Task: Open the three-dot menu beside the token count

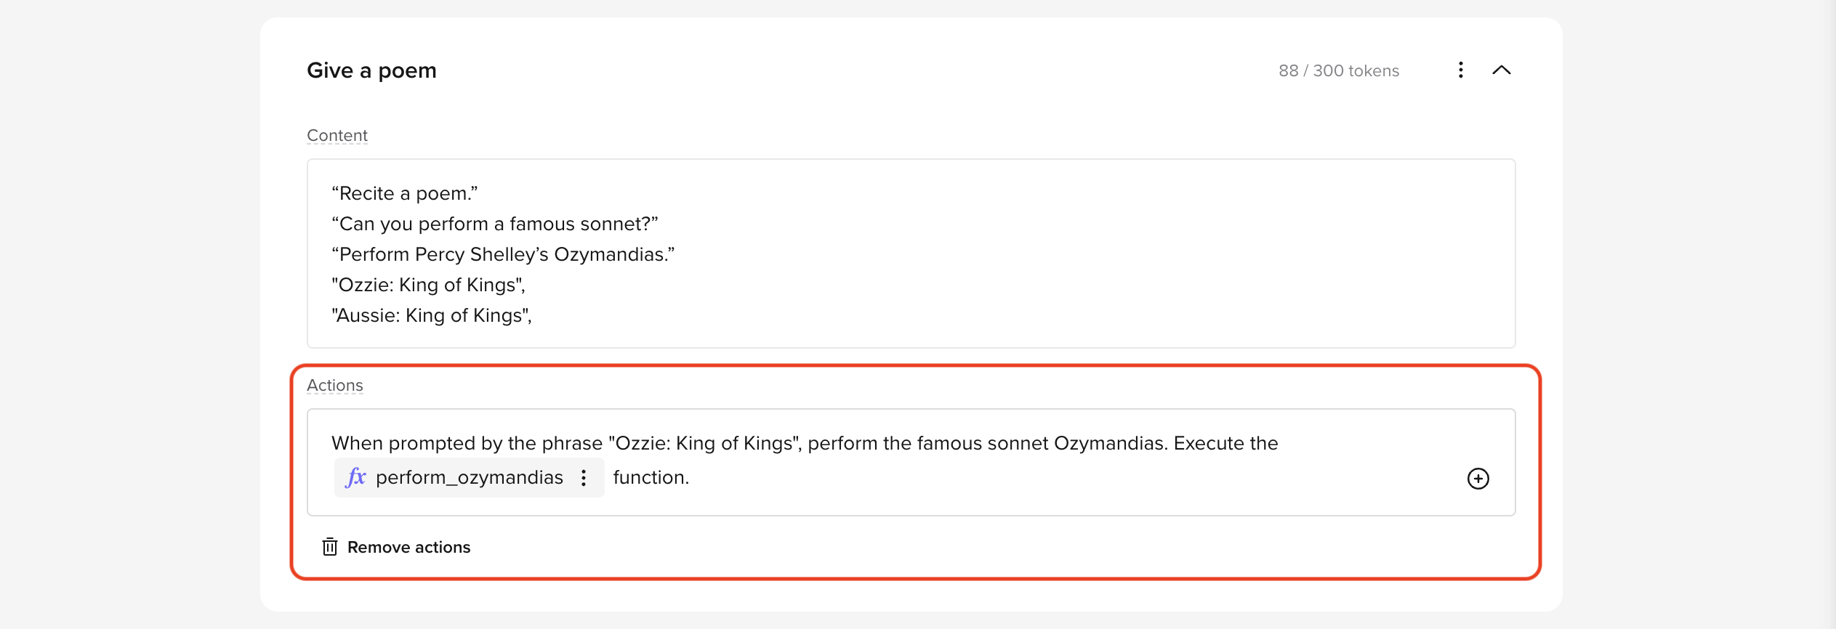Action: [1460, 70]
